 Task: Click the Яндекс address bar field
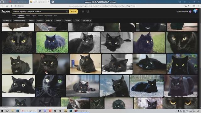click(x=20, y=6)
